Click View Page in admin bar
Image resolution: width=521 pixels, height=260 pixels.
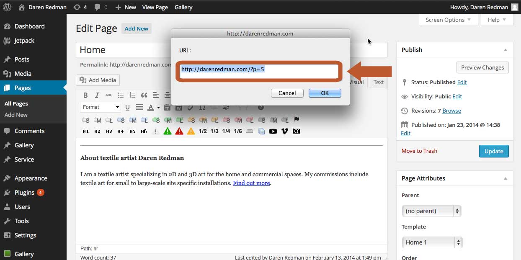tap(155, 7)
